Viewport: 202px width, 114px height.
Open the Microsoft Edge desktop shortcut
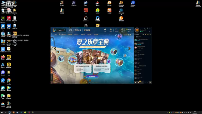[3, 27]
